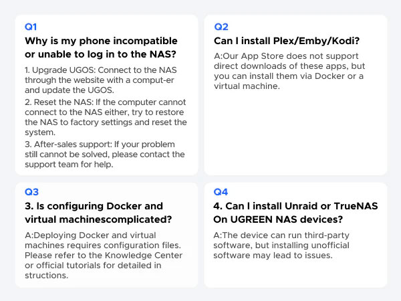This screenshot has height=301, width=401.
Task: Select the Q1 FAQ card
Action: coord(106,95)
